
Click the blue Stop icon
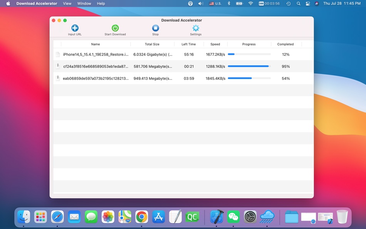[156, 28]
